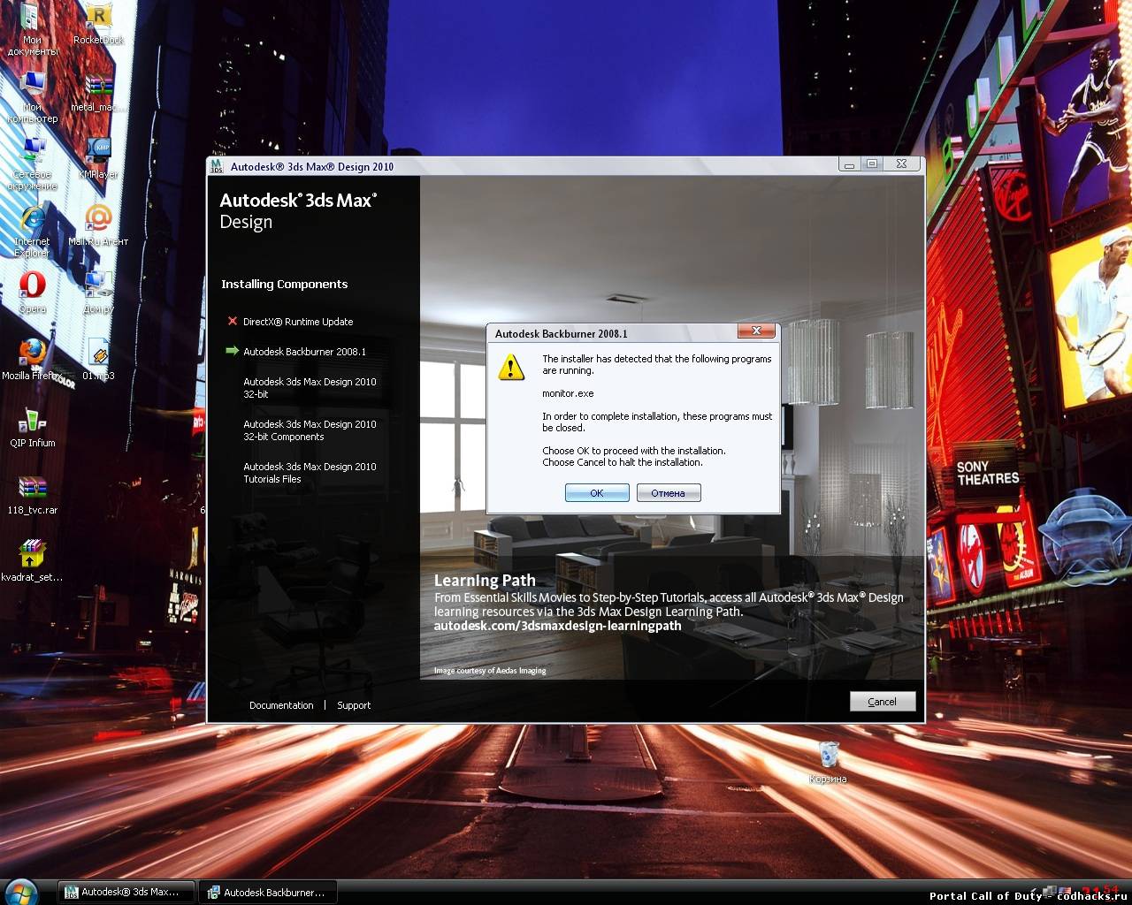Open the Сетевое окружение desktop icon
This screenshot has width=1132, height=905.
pyautogui.click(x=32, y=164)
